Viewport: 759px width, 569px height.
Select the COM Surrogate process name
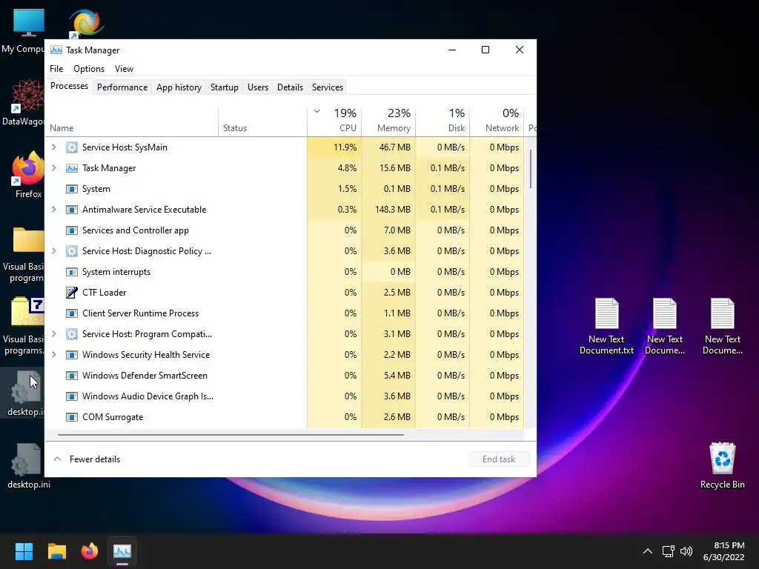(113, 417)
